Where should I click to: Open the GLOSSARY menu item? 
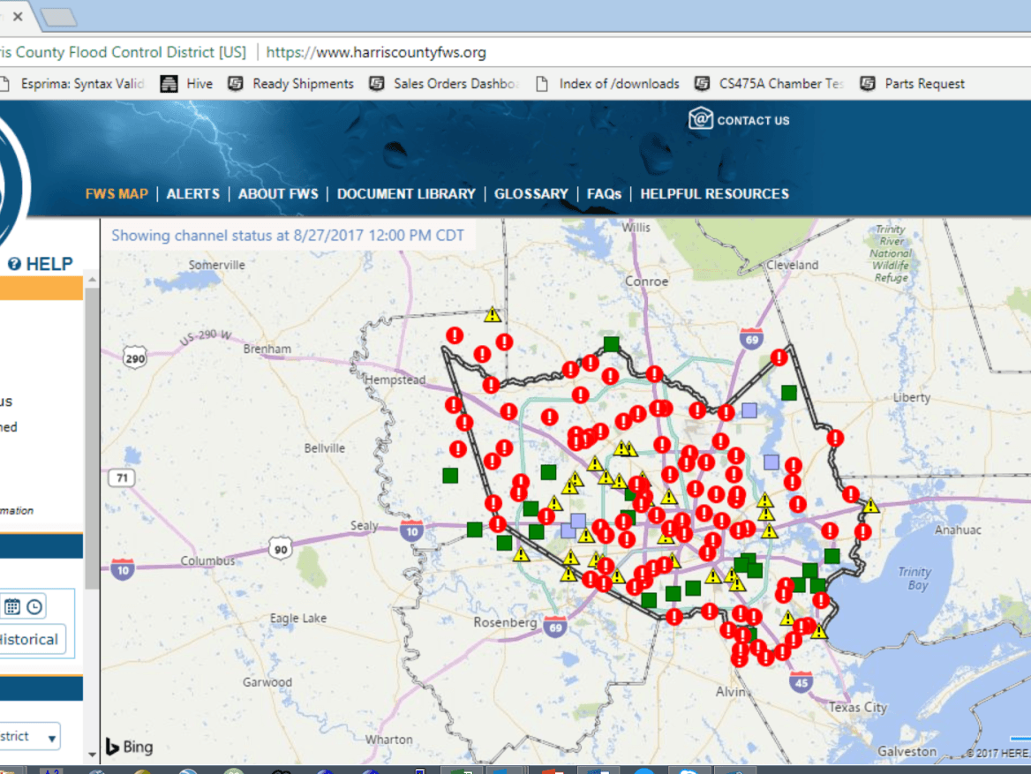click(x=531, y=194)
